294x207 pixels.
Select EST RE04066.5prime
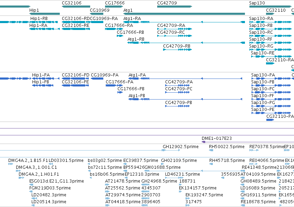(x=267, y=161)
